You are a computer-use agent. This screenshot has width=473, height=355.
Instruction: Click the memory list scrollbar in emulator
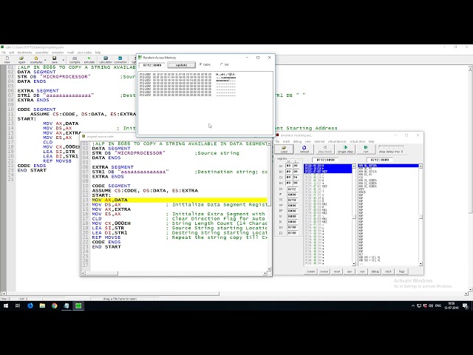pyautogui.click(x=354, y=215)
